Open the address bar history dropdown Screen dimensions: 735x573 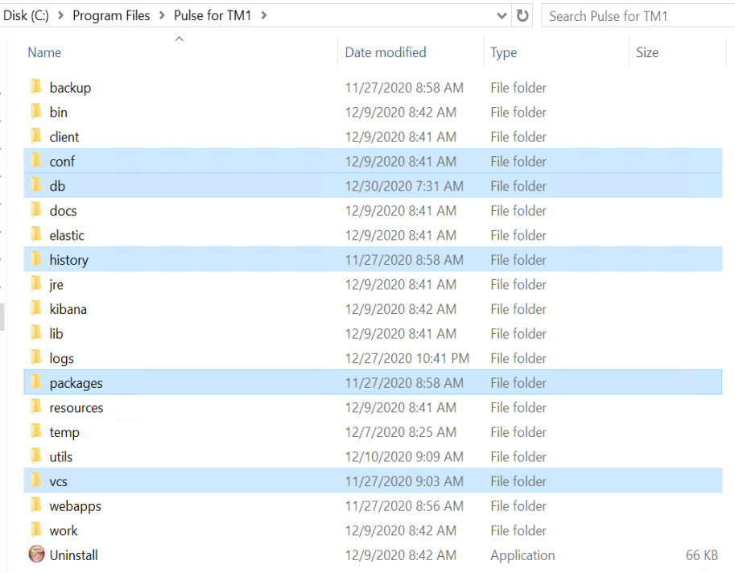502,15
